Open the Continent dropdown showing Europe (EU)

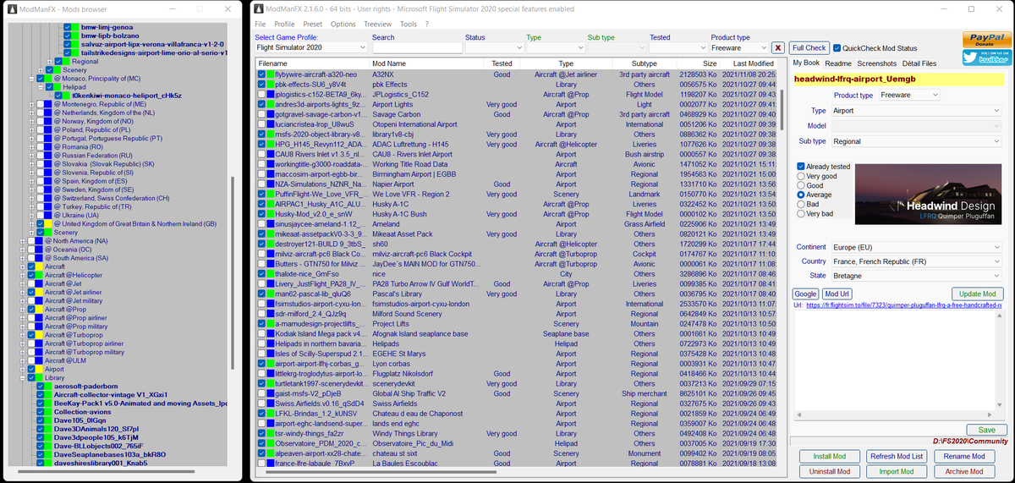point(916,247)
